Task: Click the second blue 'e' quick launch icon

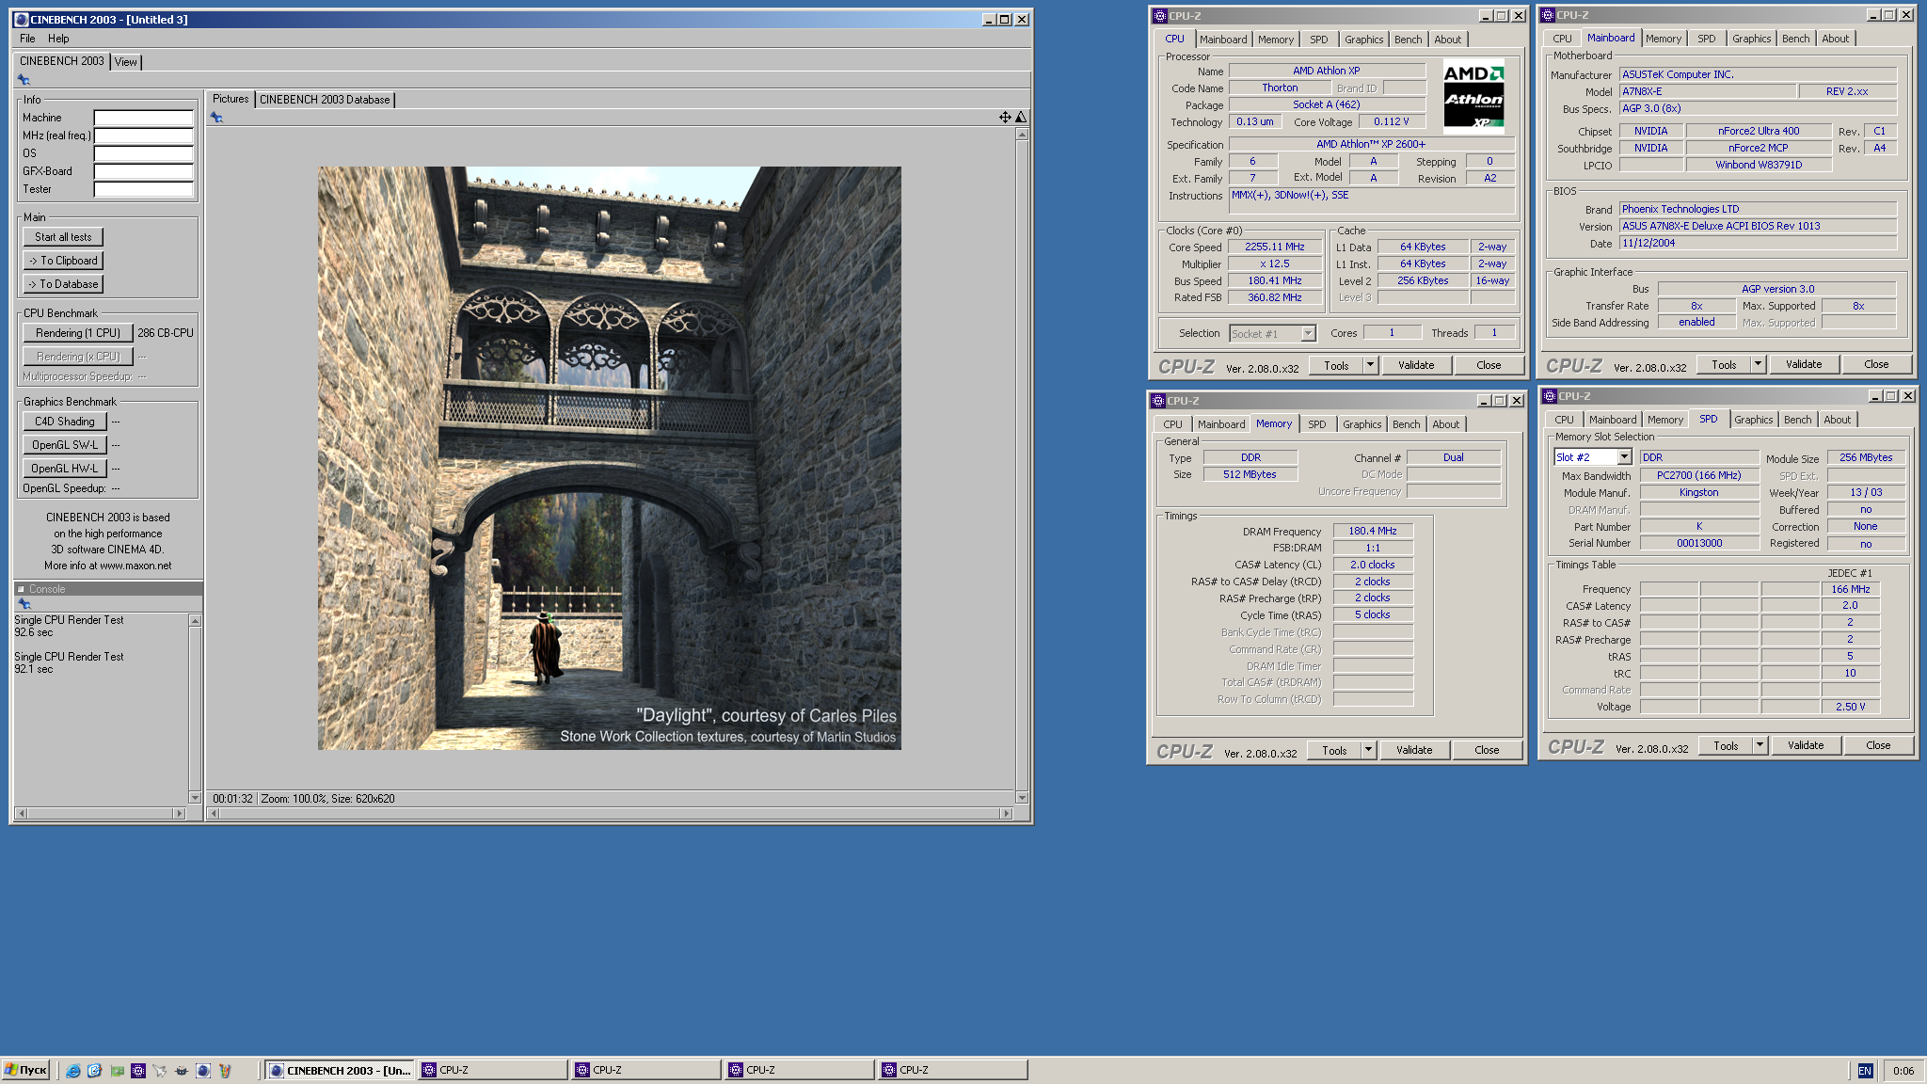Action: 95,1070
